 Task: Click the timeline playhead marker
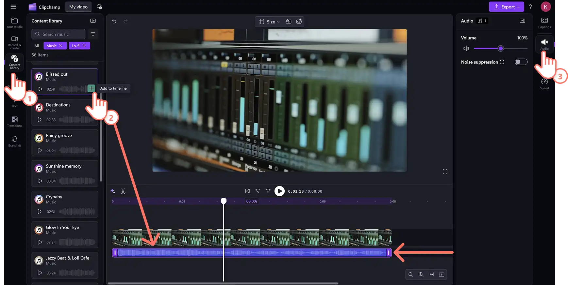(x=224, y=201)
